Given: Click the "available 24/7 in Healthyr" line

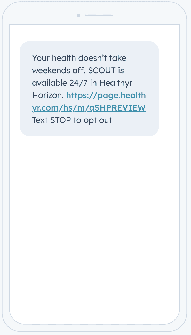Looking at the screenshot, I should pyautogui.click(x=82, y=83).
